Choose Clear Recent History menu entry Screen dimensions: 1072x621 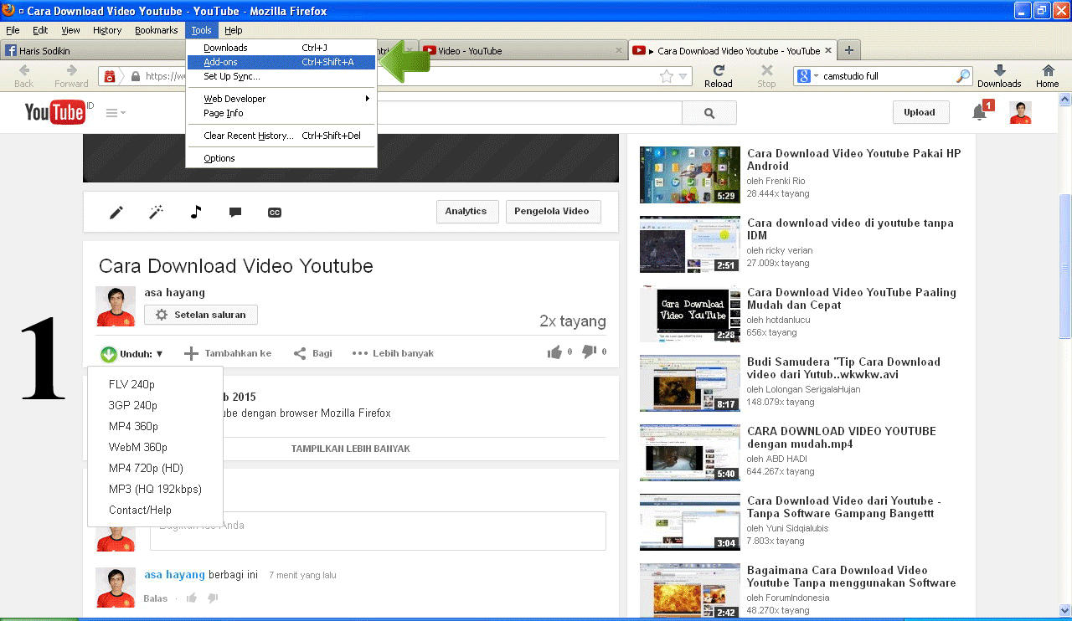click(281, 136)
